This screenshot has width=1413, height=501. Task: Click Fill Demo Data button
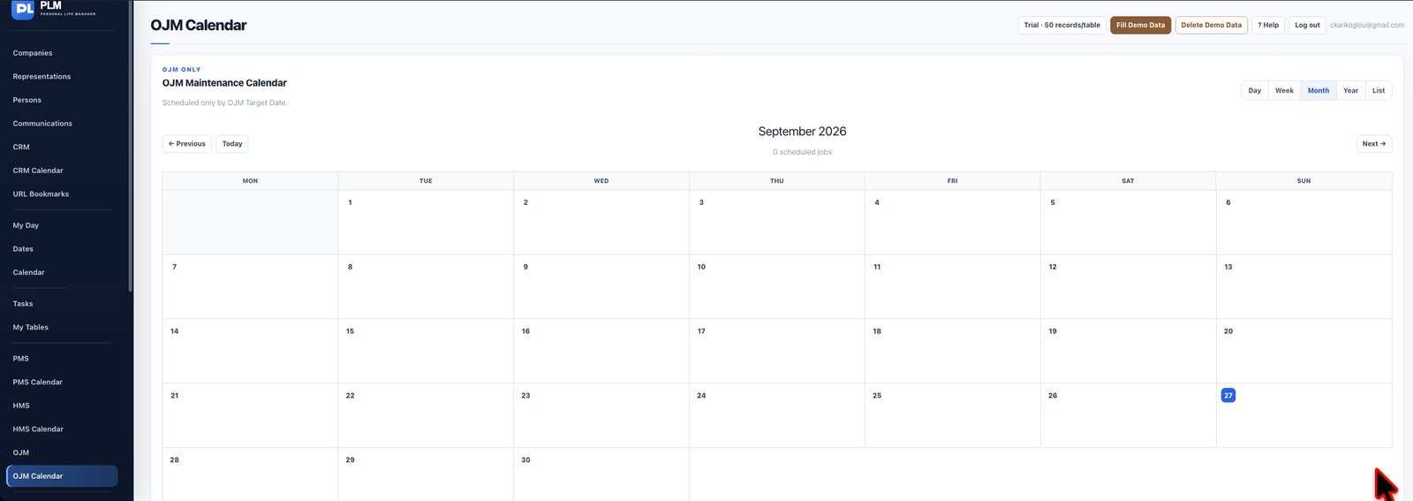coord(1140,25)
